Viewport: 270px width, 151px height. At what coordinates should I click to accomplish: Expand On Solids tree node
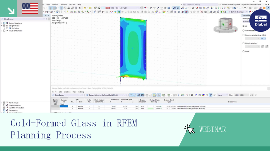[5, 28]
